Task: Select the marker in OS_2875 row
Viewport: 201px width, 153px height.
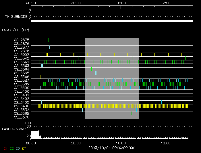Action: (x=49, y=40)
